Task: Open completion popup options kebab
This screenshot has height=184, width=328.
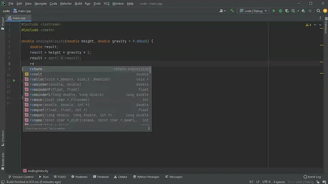Action: (x=149, y=128)
